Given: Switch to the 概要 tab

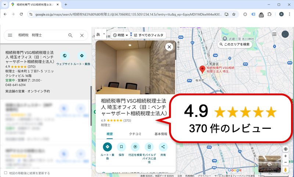Looking at the screenshot, I should [110, 134].
